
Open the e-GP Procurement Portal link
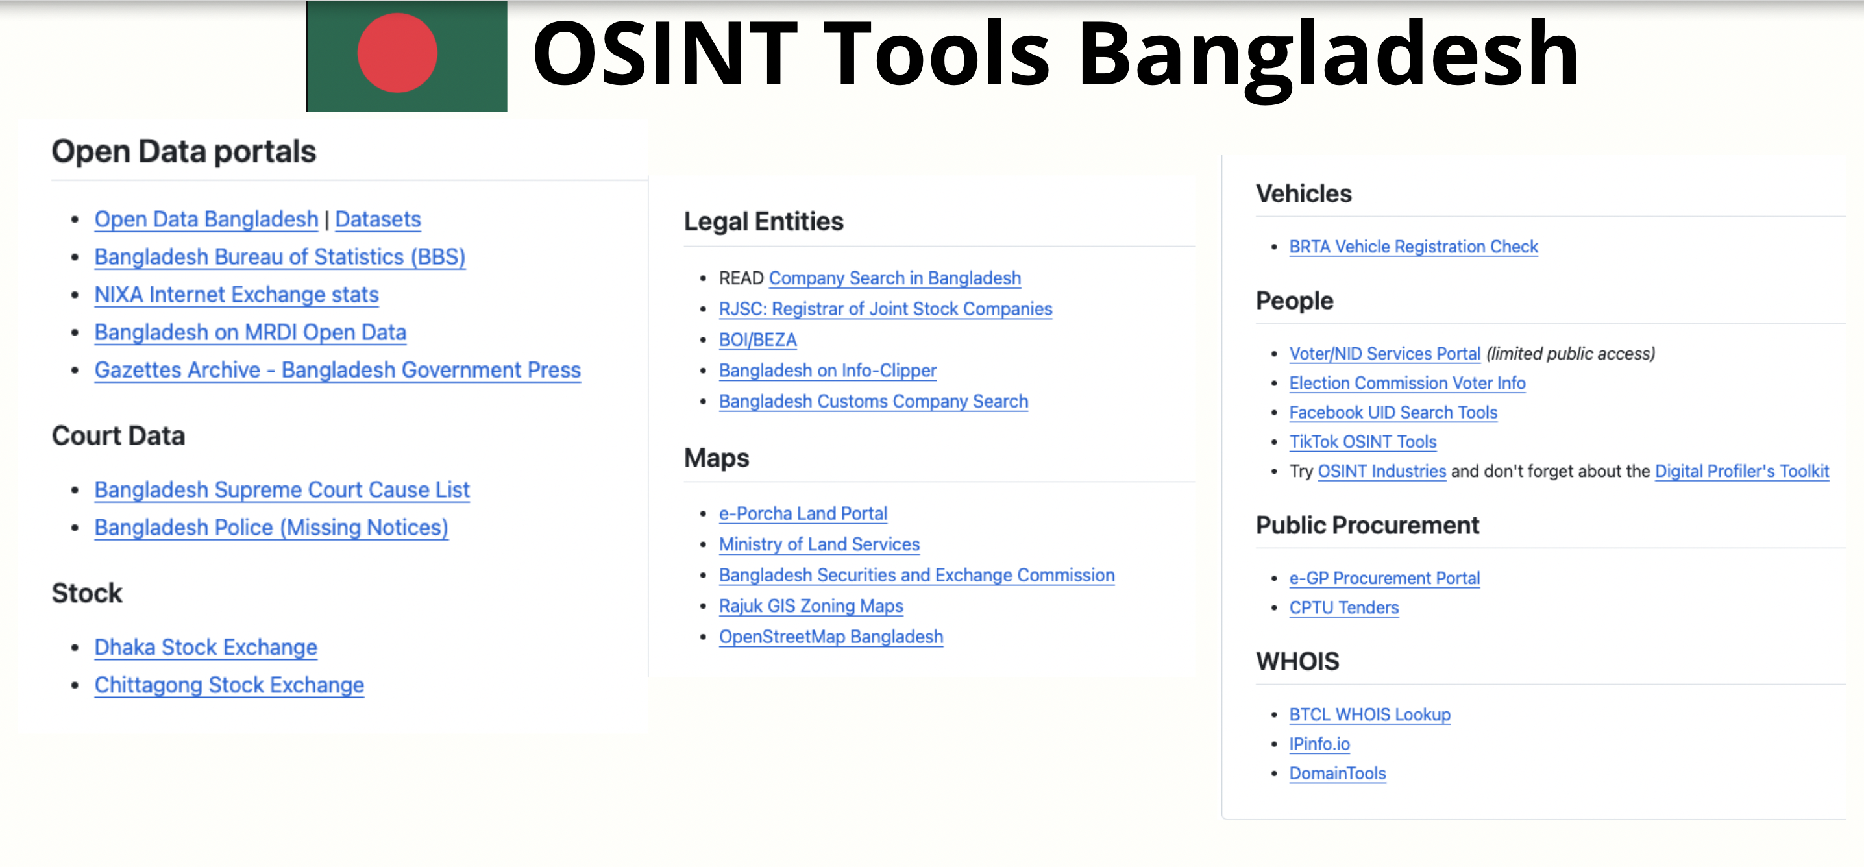[1384, 579]
